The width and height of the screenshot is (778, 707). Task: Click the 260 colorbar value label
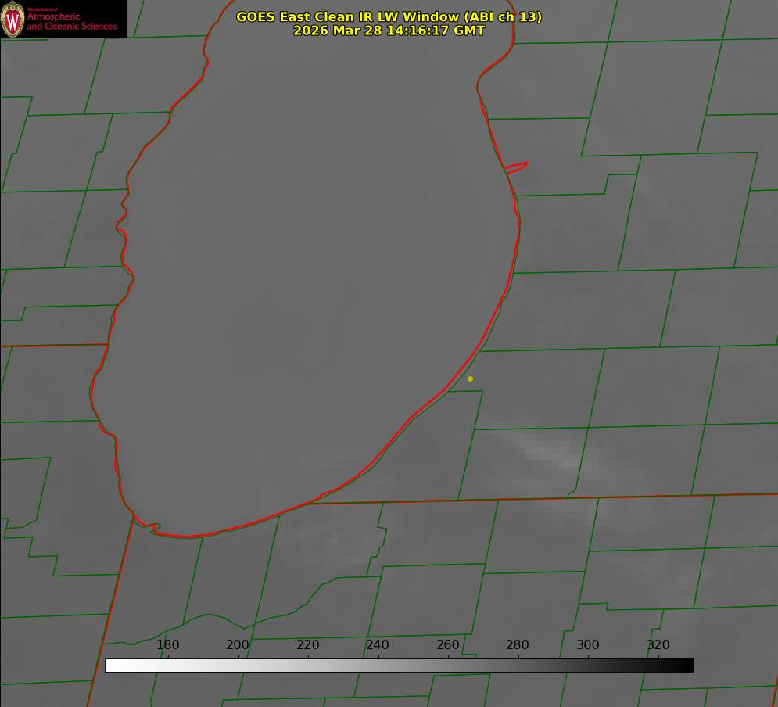448,645
